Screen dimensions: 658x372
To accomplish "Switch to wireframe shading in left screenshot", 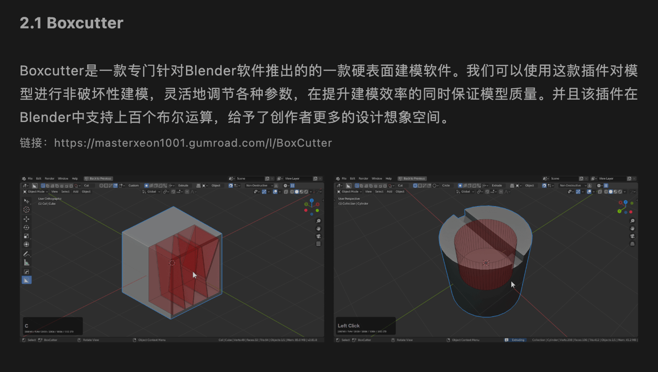I will pos(292,192).
